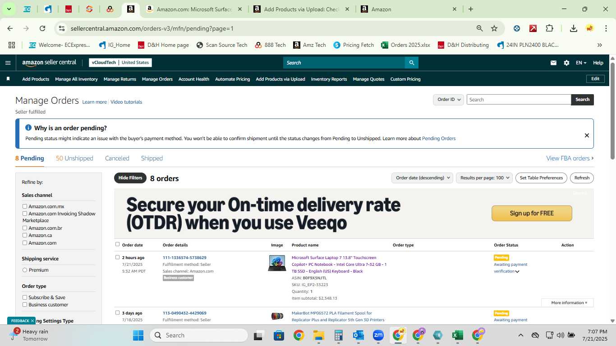
Task: Show hidden system tray icons
Action: coord(520,335)
